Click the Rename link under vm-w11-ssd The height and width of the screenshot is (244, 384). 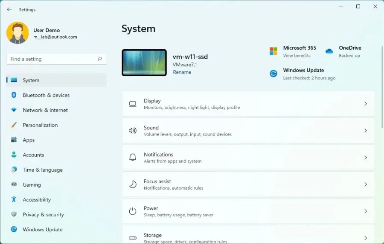tap(182, 72)
